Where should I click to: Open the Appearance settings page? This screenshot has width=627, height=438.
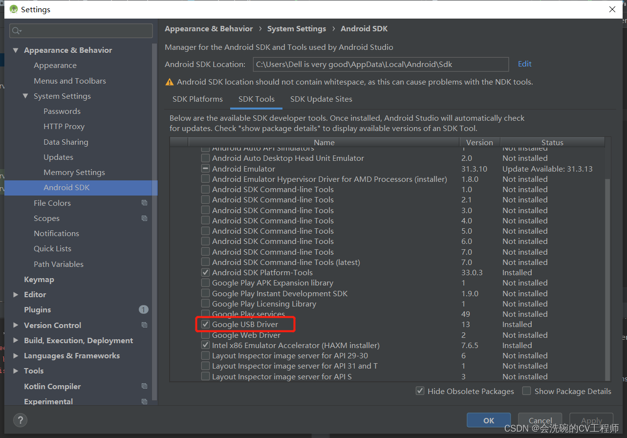(x=55, y=66)
